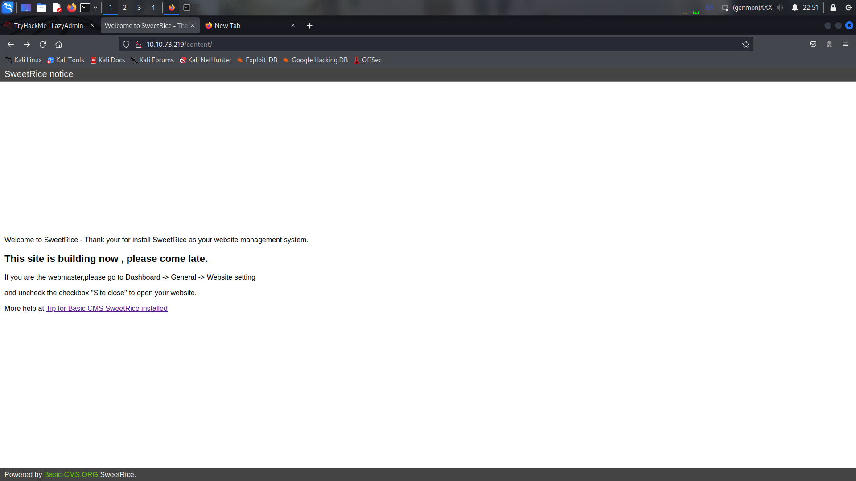Open the Google Hacking DB bookmark

315,60
